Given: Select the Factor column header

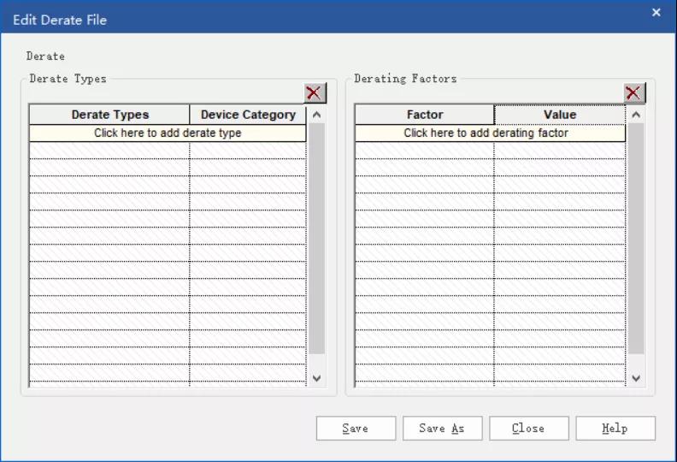Looking at the screenshot, I should [425, 115].
